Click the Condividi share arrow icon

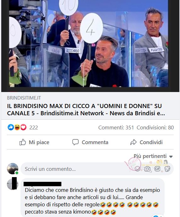click(133, 142)
